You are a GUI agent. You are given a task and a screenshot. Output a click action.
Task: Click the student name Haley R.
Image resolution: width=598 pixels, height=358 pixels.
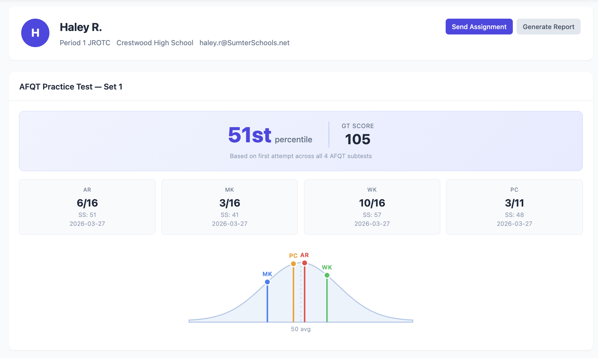coord(81,27)
